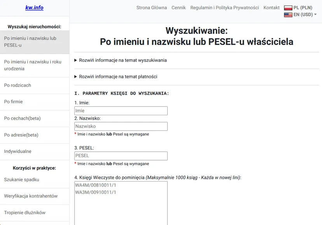This screenshot has width=322, height=225.
Task: Open 'Szukanie spadku' benefits link
Action: coord(35,180)
